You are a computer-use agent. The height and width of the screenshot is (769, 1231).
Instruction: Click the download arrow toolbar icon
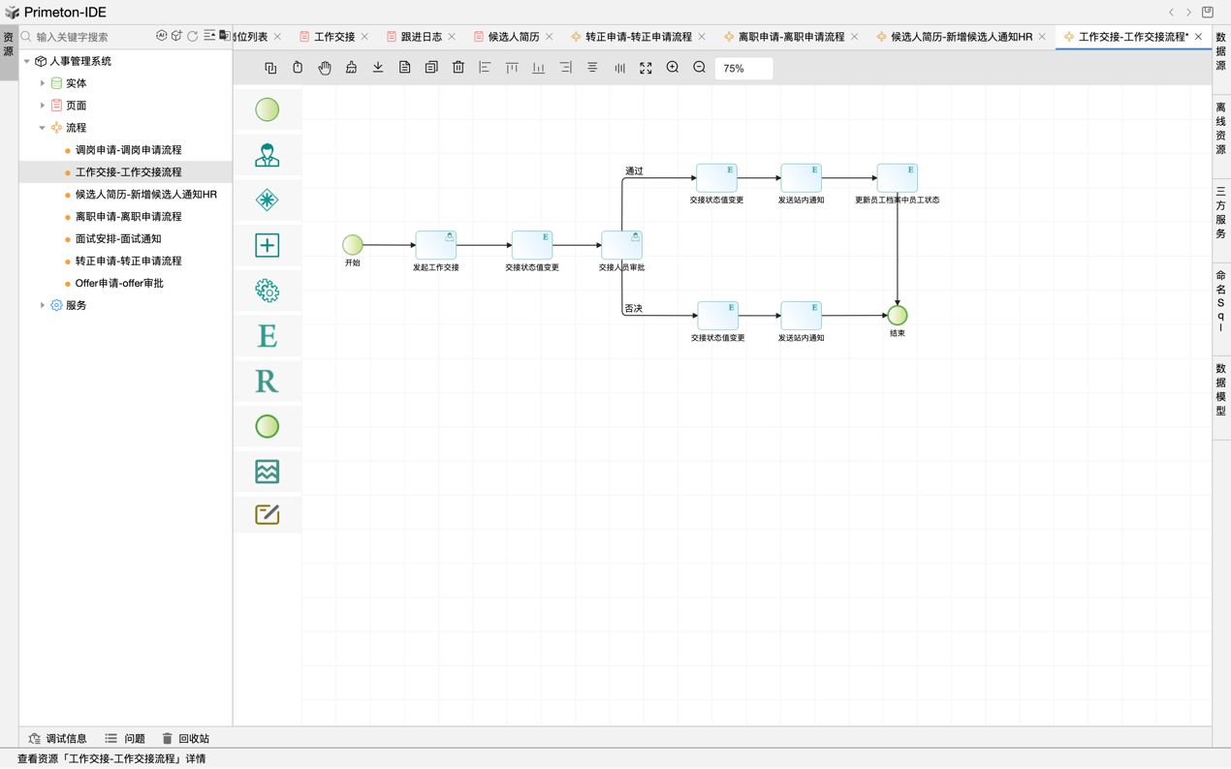pos(378,68)
